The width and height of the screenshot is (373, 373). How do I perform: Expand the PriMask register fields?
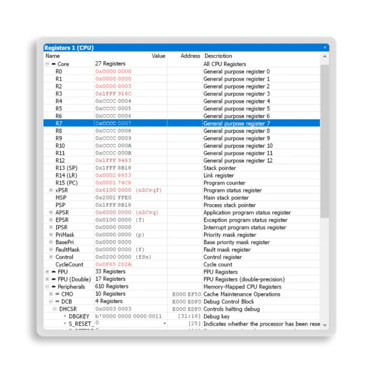click(x=51, y=234)
